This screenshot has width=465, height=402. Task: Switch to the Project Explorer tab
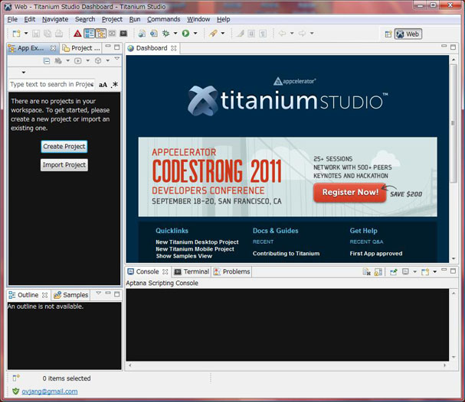81,48
